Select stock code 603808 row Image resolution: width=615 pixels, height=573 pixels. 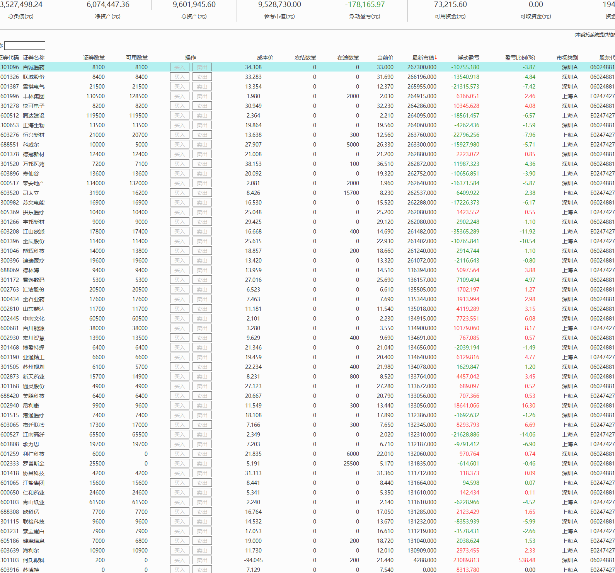coord(307,444)
